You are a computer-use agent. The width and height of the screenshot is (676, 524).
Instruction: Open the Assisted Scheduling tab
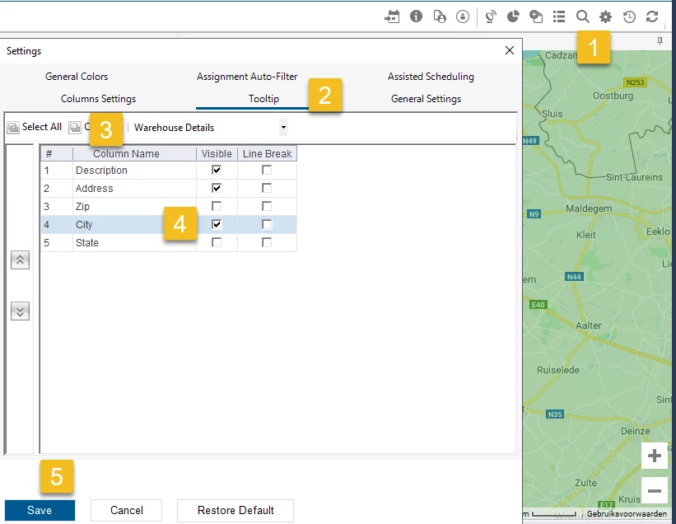(x=431, y=77)
